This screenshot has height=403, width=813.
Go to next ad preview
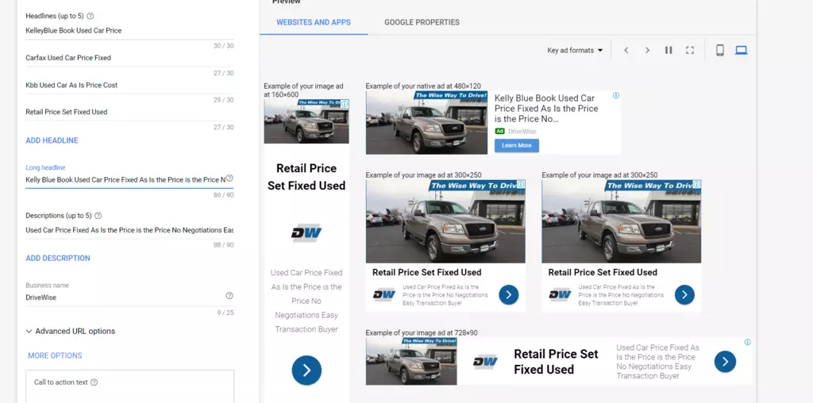click(647, 50)
